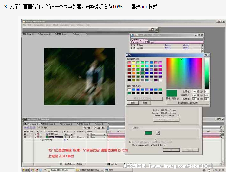
Task: Click the effect icon beside Levels
Action: (x=134, y=48)
